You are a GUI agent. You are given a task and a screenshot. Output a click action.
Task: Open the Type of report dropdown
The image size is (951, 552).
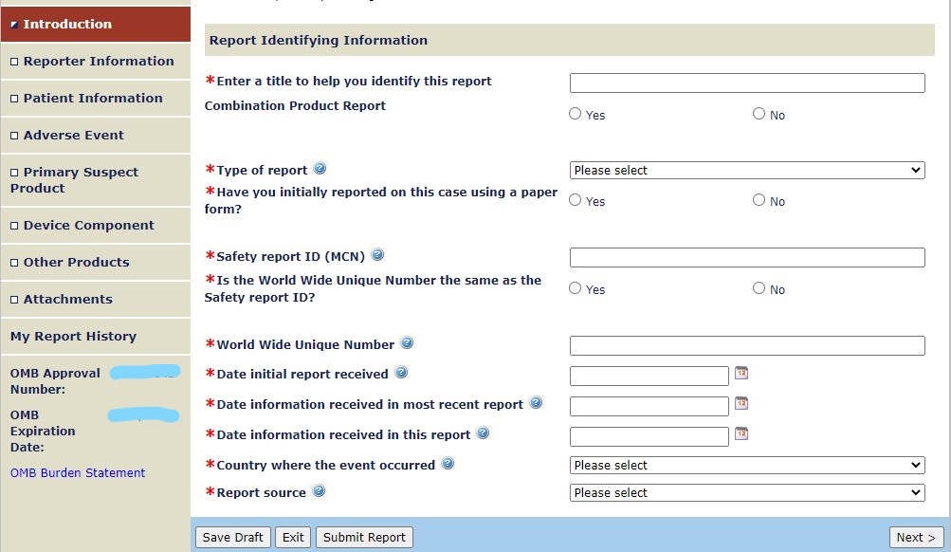[x=747, y=171]
